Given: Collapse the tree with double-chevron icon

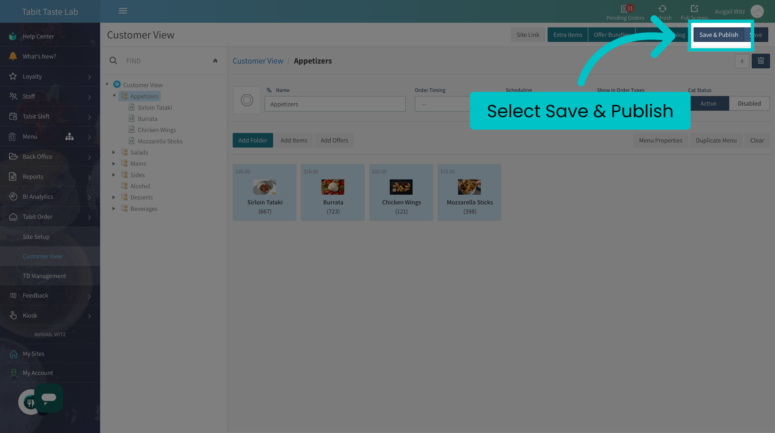Looking at the screenshot, I should (215, 61).
